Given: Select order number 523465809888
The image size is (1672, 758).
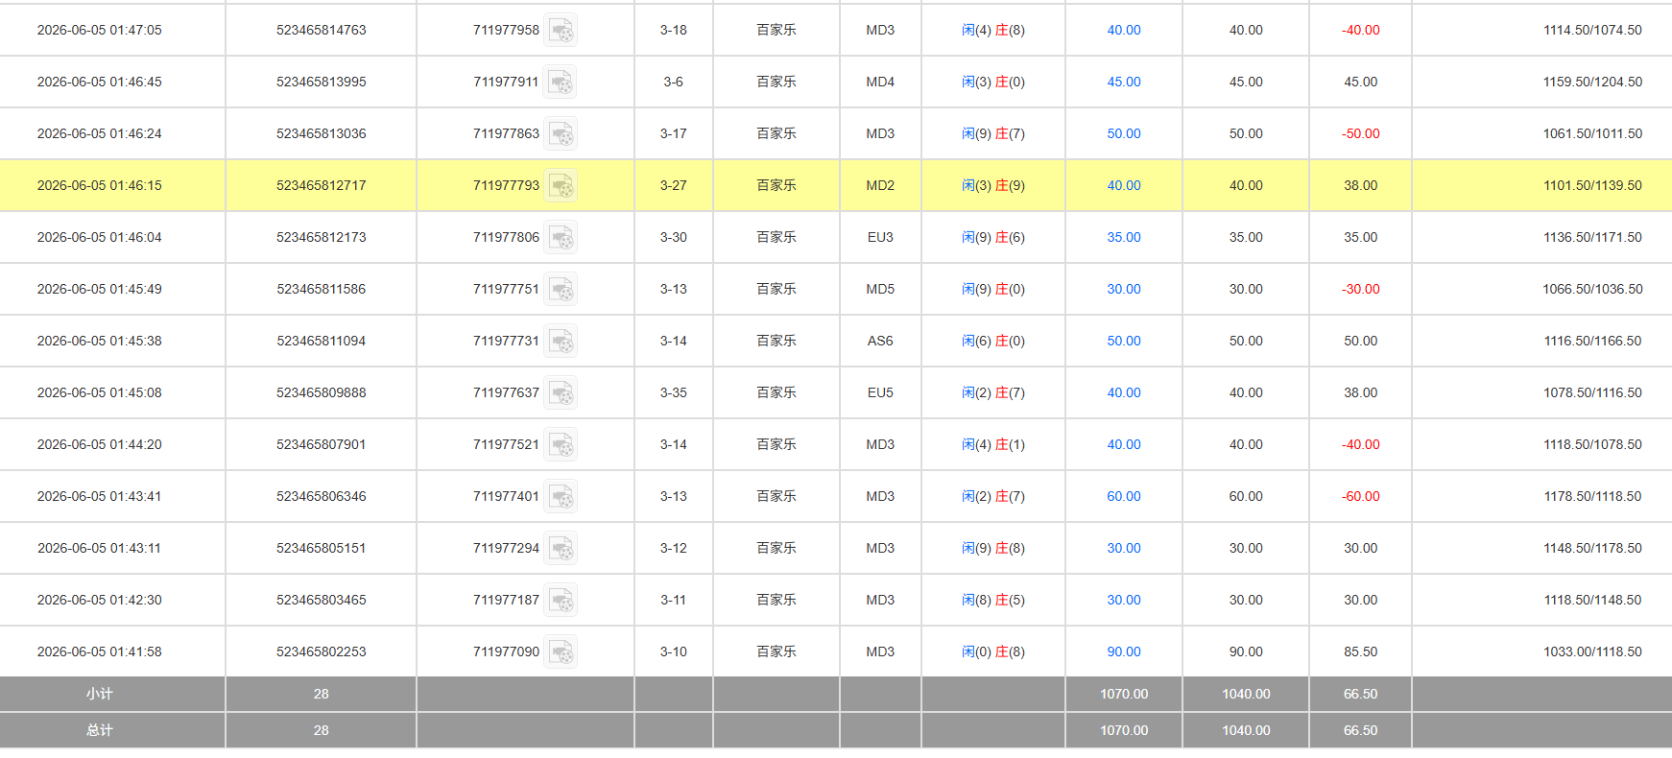Looking at the screenshot, I should pyautogui.click(x=322, y=392).
